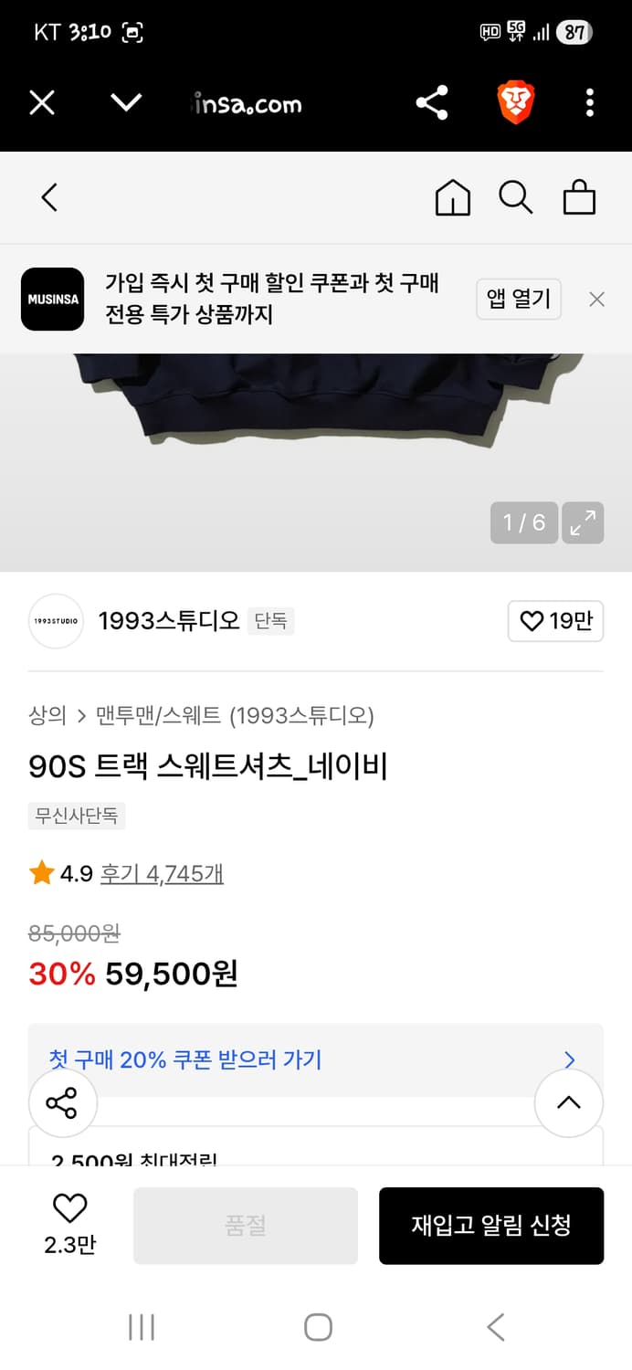Tap the floating share button on the left
This screenshot has height=1370, width=632.
tap(62, 1103)
